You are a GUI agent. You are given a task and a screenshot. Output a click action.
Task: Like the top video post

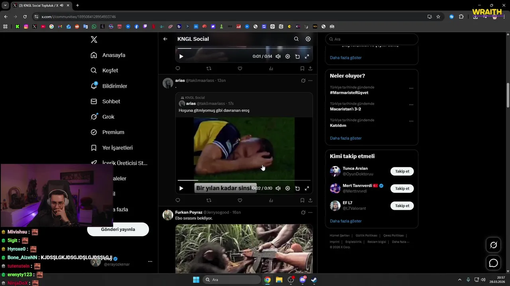click(240, 68)
